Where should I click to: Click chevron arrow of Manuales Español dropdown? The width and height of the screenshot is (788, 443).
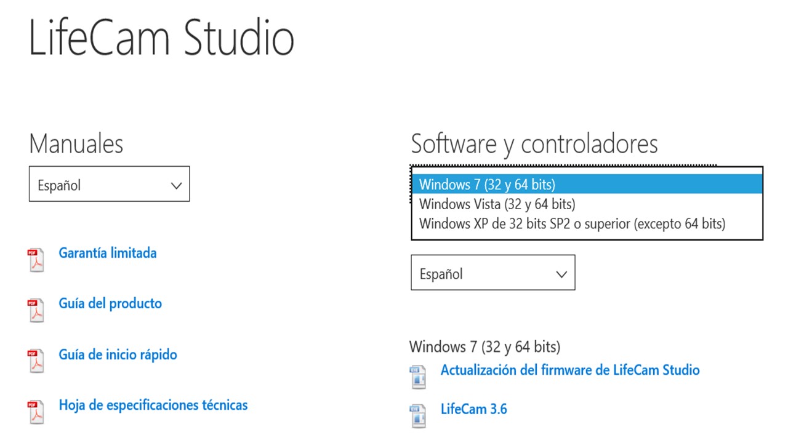click(176, 185)
